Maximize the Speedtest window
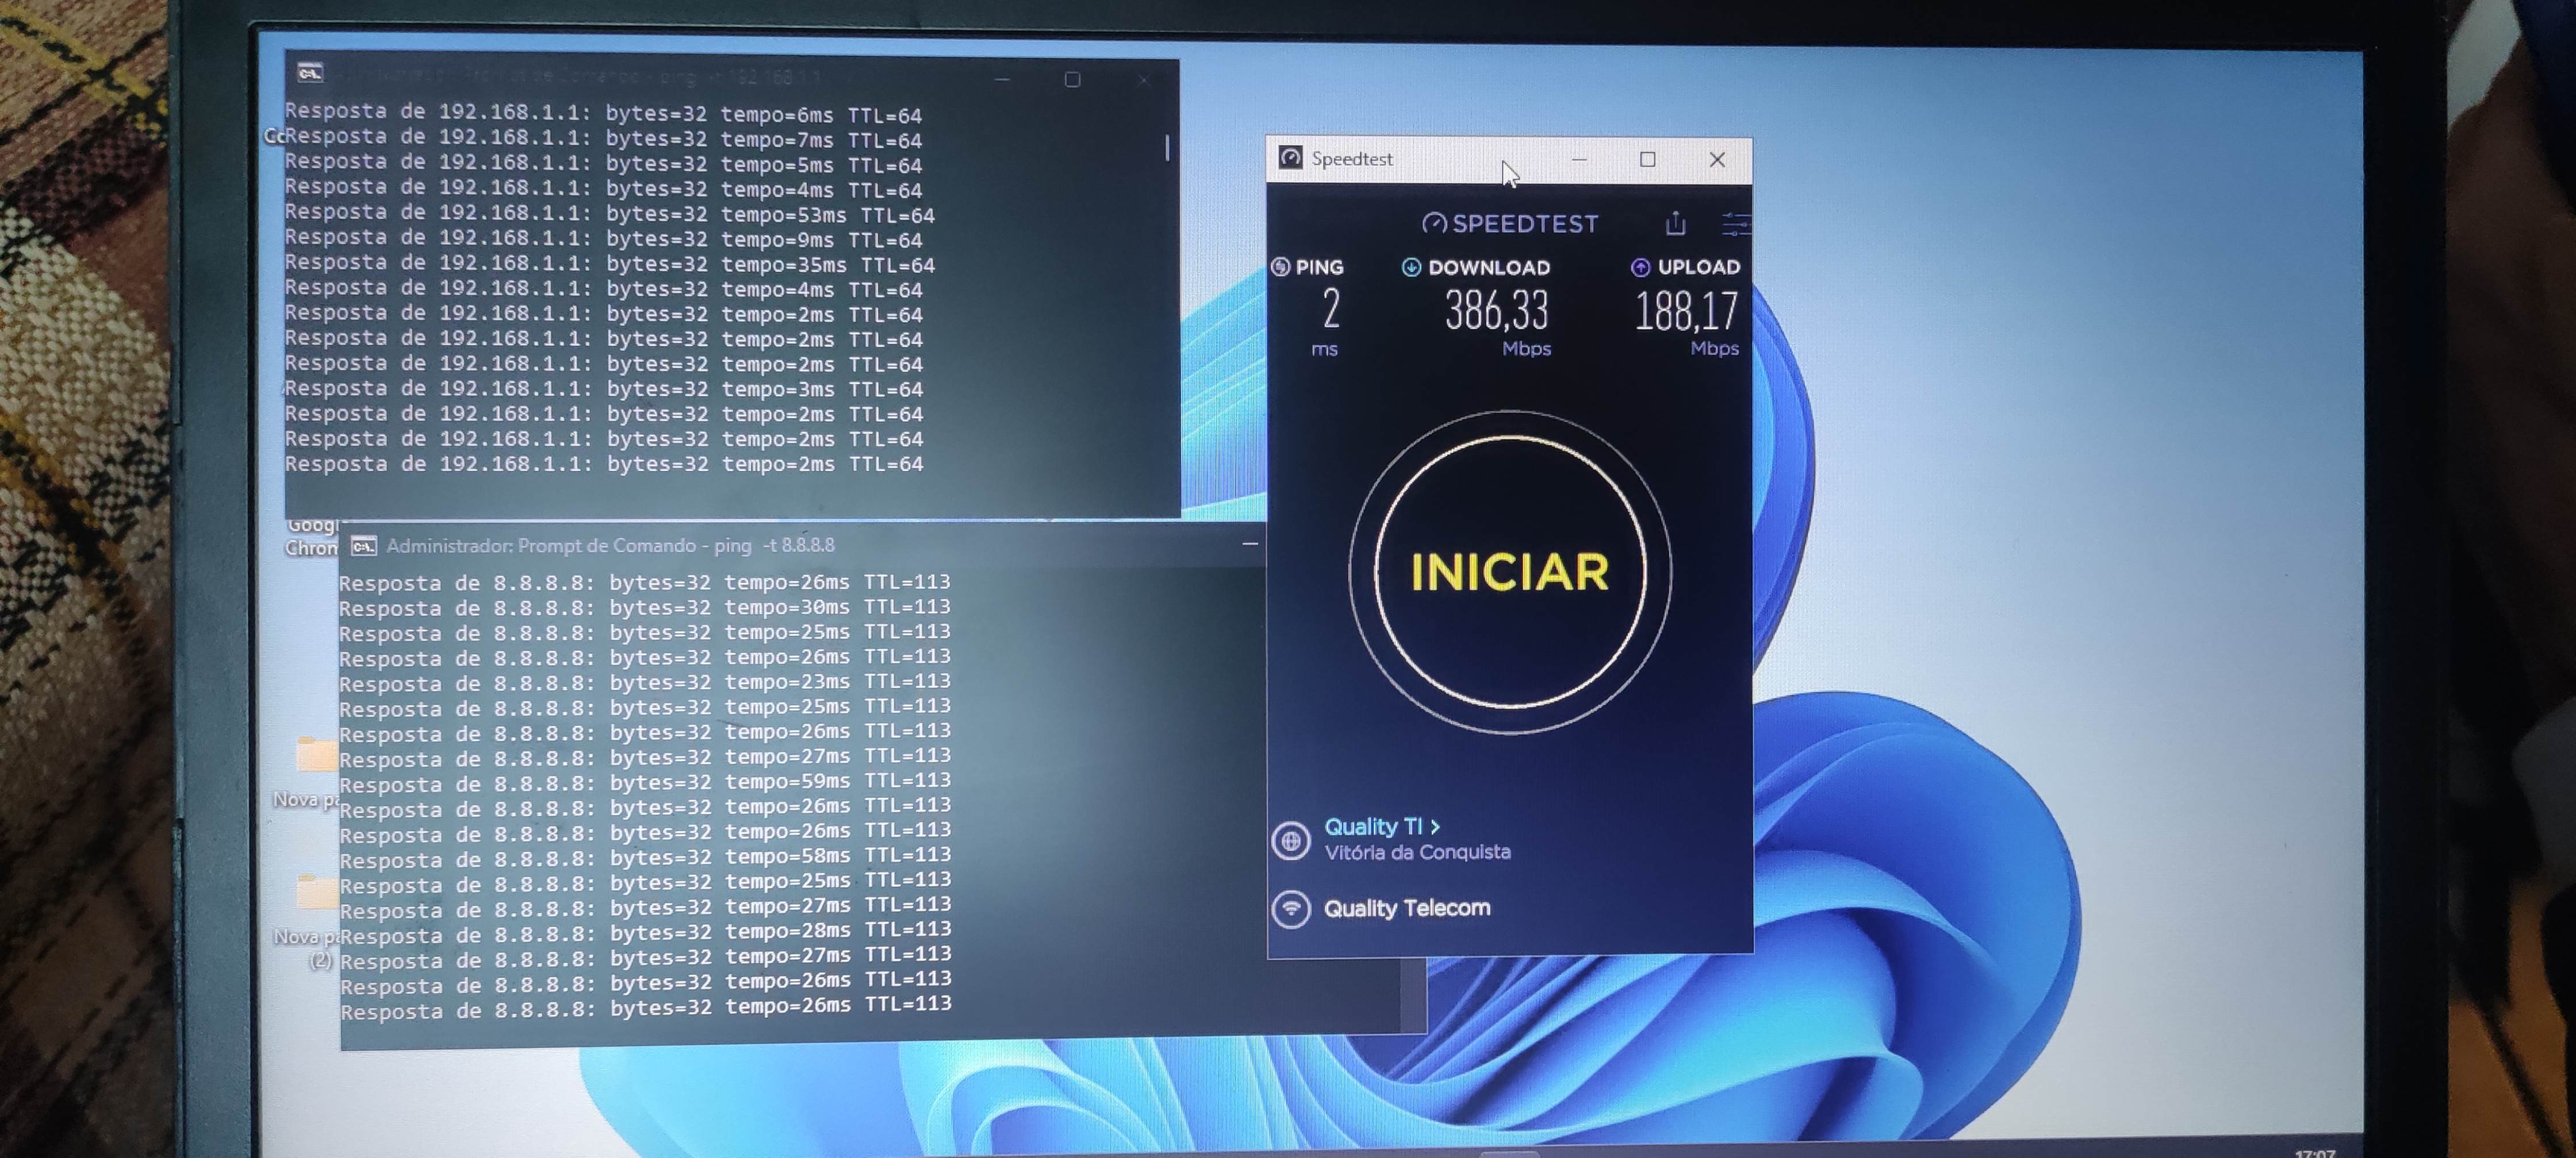This screenshot has height=1158, width=2576. point(1648,159)
